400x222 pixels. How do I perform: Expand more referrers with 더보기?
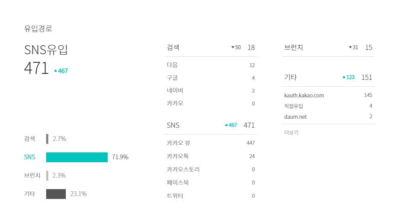291,132
